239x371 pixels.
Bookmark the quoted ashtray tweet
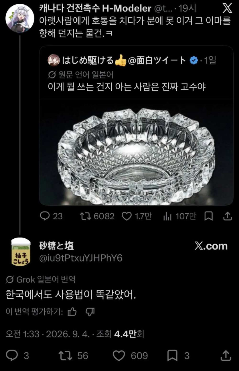209,216
